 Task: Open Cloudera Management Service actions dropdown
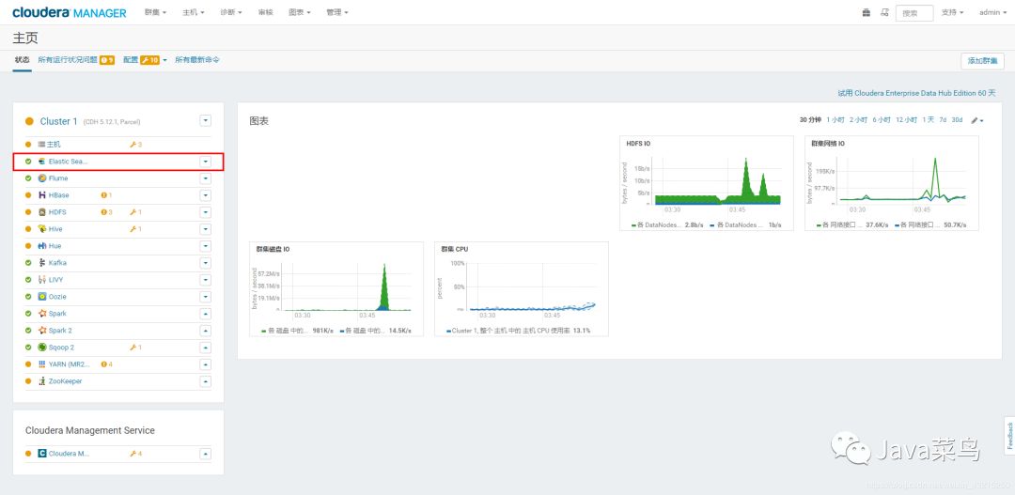tap(206, 454)
